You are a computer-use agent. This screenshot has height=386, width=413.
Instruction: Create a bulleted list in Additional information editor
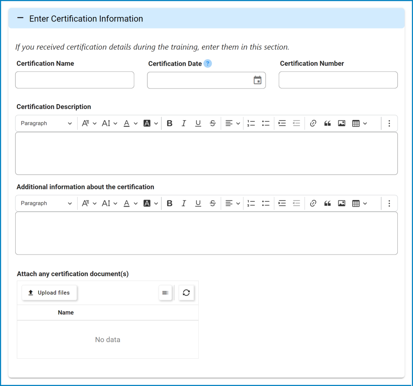coord(266,203)
